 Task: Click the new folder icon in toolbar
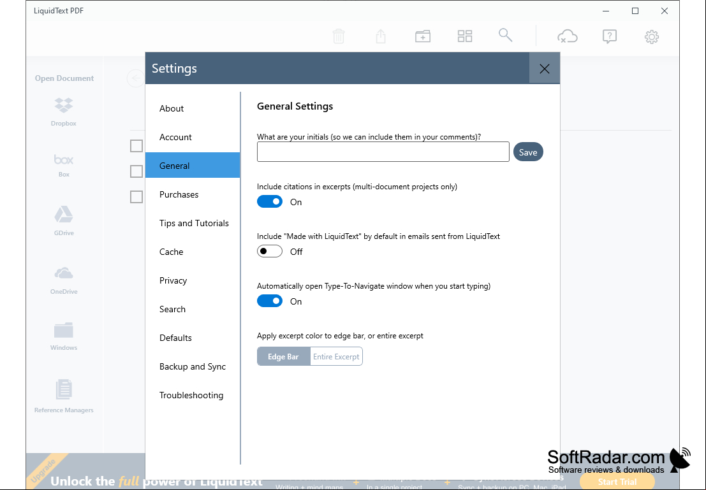click(x=423, y=36)
